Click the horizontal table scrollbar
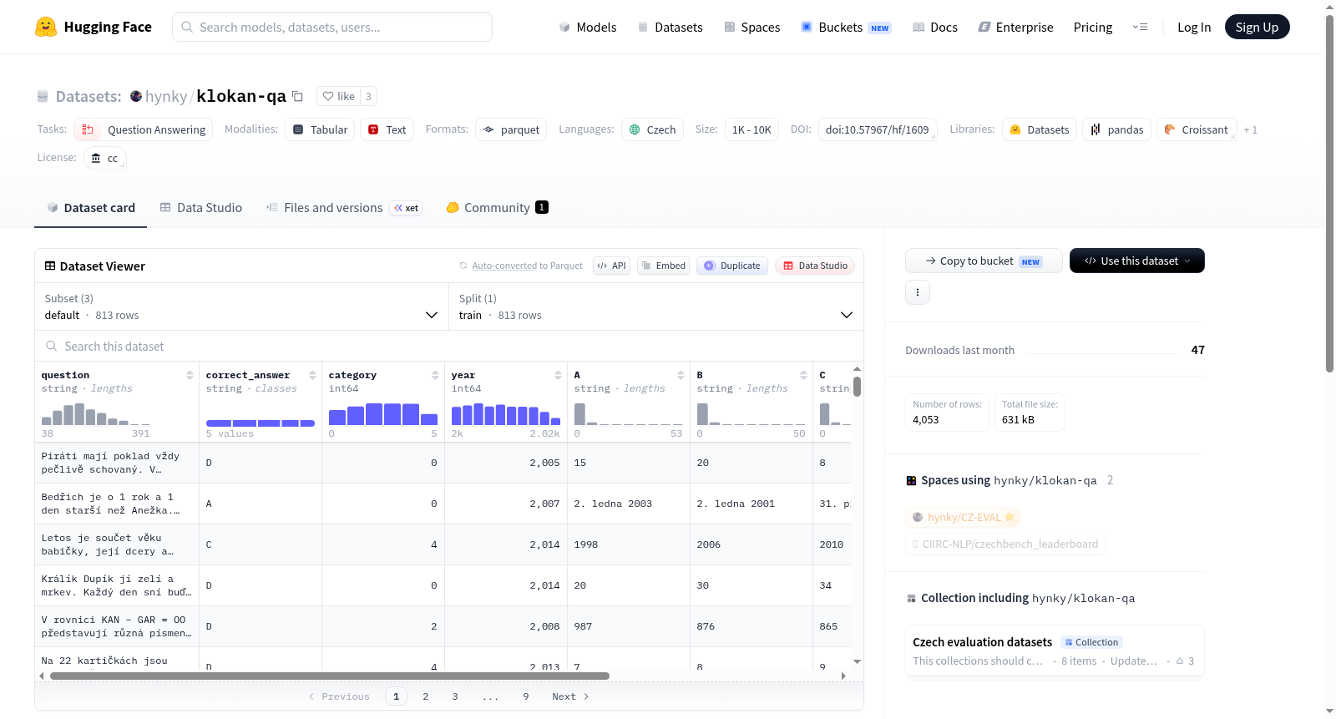Image resolution: width=1336 pixels, height=719 pixels. tap(330, 676)
